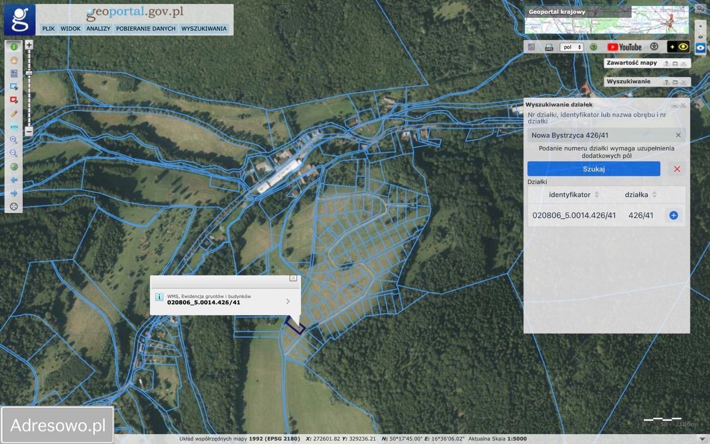Open the POBIERANIE DANYCH menu
The width and height of the screenshot is (710, 444).
[x=146, y=28]
